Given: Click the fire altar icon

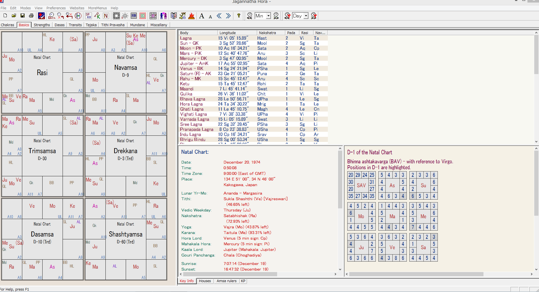Looking at the screenshot, I should coord(191,16).
